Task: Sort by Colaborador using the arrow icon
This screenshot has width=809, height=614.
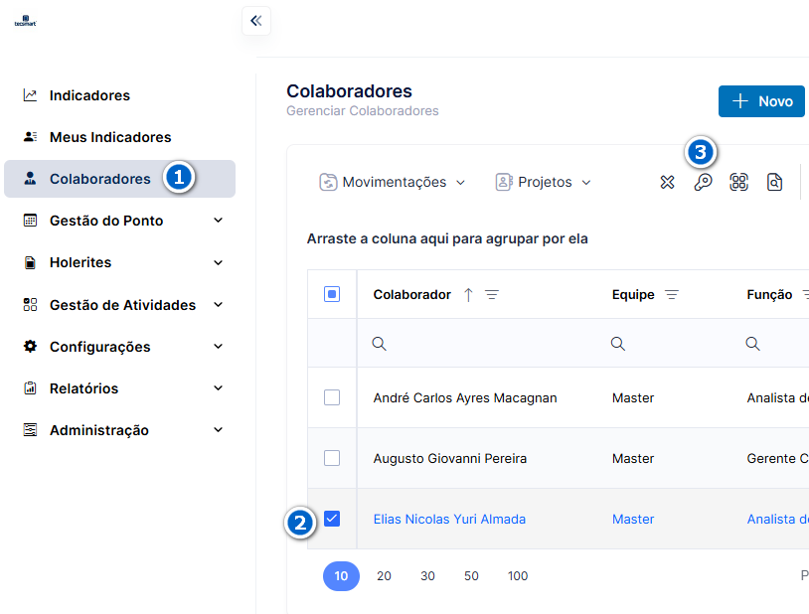Action: (468, 295)
